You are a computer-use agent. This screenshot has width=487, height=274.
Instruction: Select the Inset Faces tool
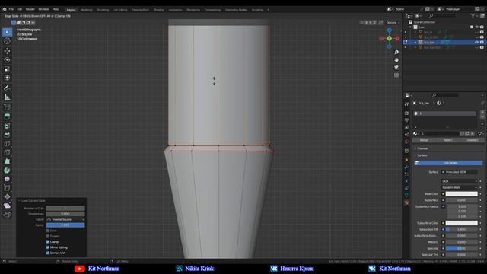coord(7,126)
